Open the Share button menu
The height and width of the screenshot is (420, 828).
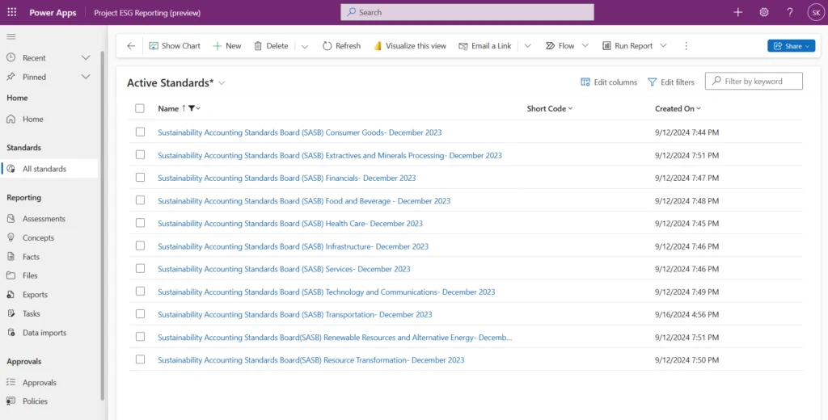coord(791,46)
